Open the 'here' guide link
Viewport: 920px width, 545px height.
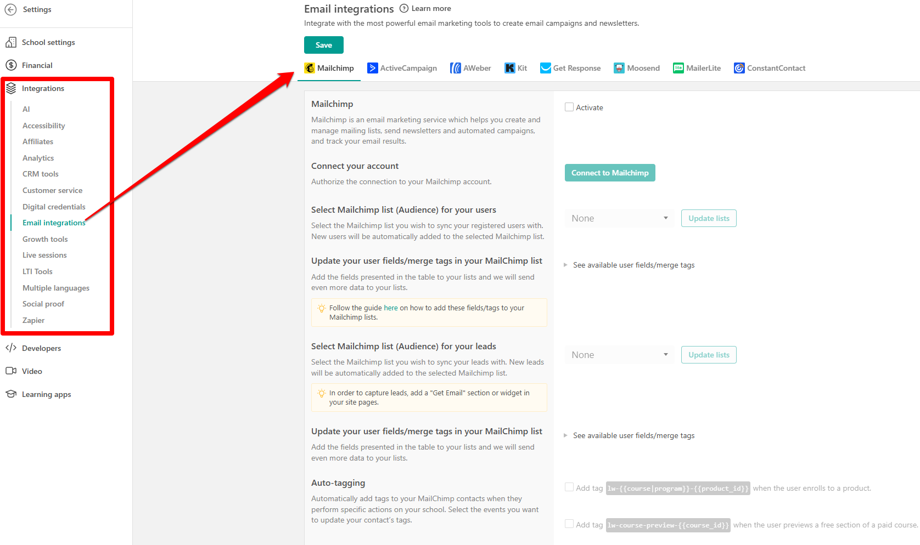point(391,308)
